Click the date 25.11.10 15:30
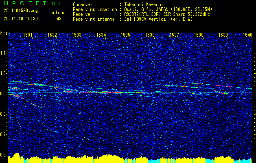The width and height of the screenshot is (256, 163). (21, 19)
